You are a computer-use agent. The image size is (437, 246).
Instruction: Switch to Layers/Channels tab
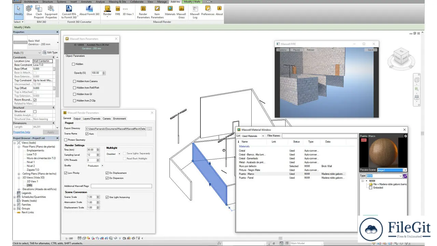point(91,119)
